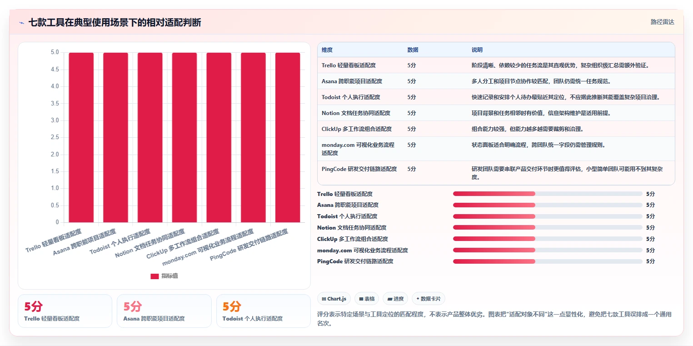
Task: Click the Chart.js chip icon
Action: click(324, 299)
